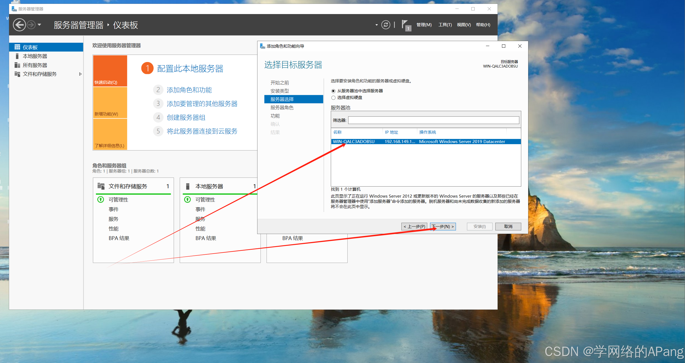The height and width of the screenshot is (363, 685).
Task: Expand the File and Storage Services submenu arrow
Action: (80, 74)
